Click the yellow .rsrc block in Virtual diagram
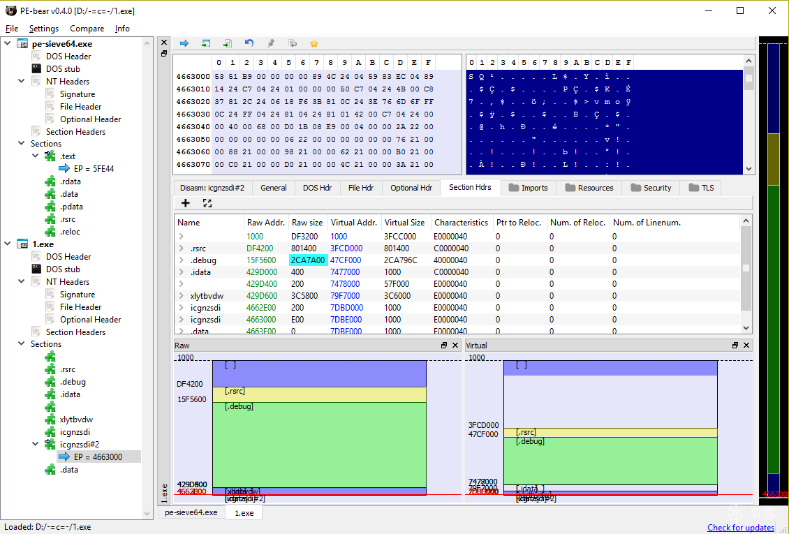Screen dimensions: 789x534 (x=610, y=432)
